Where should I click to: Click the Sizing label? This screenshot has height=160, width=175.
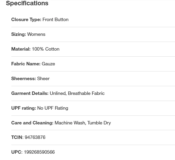click(x=19, y=34)
